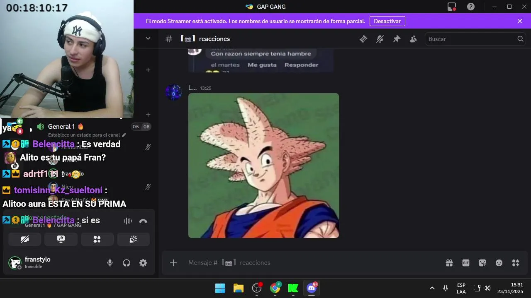The width and height of the screenshot is (531, 298).
Task: Open the apps icon in message bar
Action: click(x=516, y=263)
